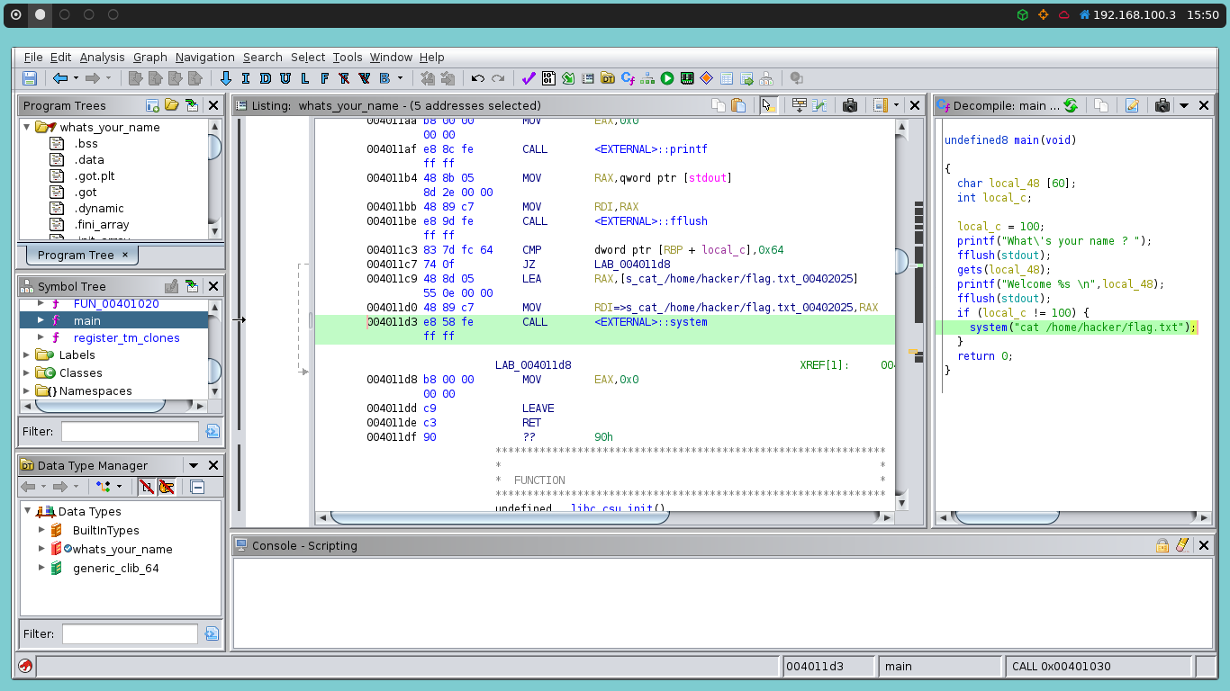Select register_tm_clones function in Symbol Tree

point(126,337)
